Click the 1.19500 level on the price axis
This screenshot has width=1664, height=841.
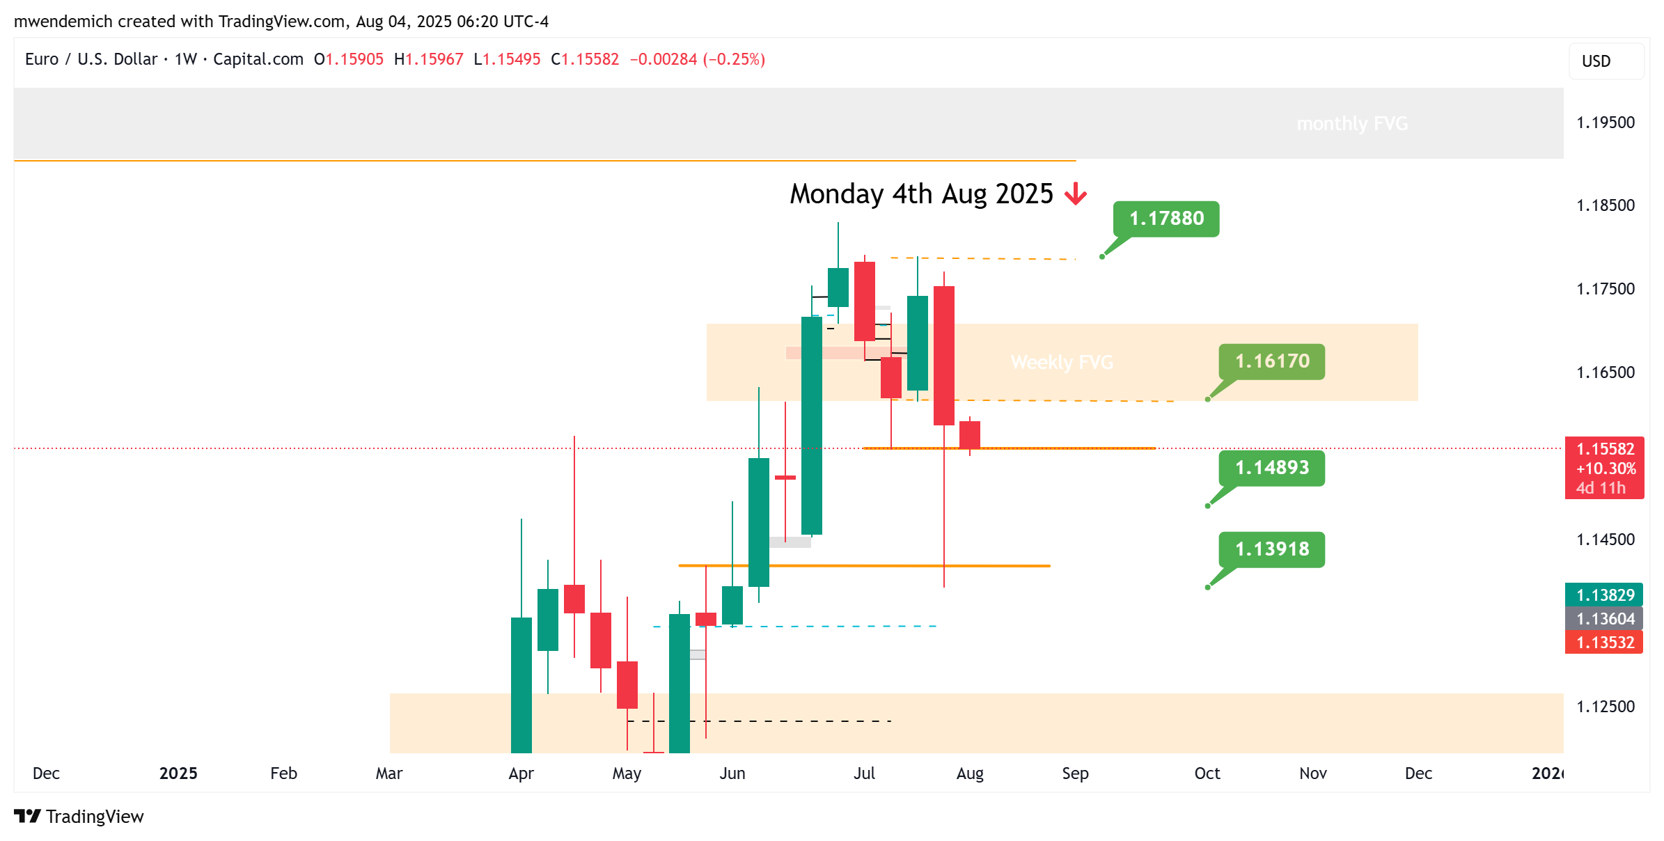1605,123
